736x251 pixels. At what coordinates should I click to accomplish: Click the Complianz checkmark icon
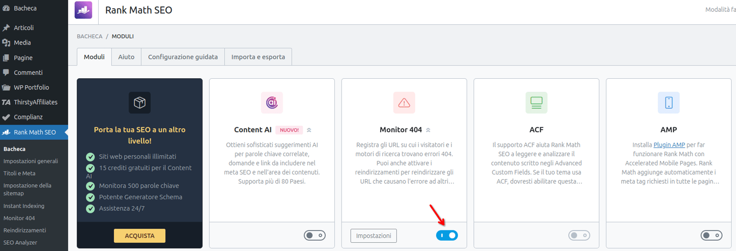6,117
